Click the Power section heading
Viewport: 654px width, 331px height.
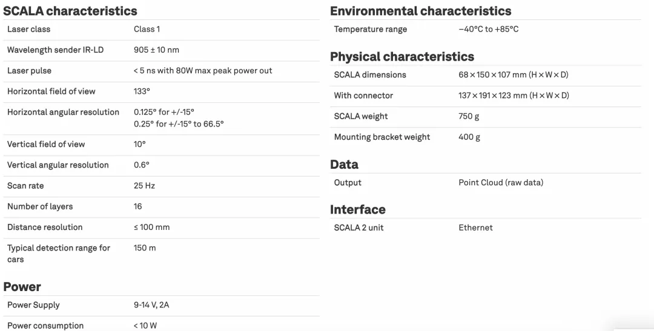[x=22, y=287]
